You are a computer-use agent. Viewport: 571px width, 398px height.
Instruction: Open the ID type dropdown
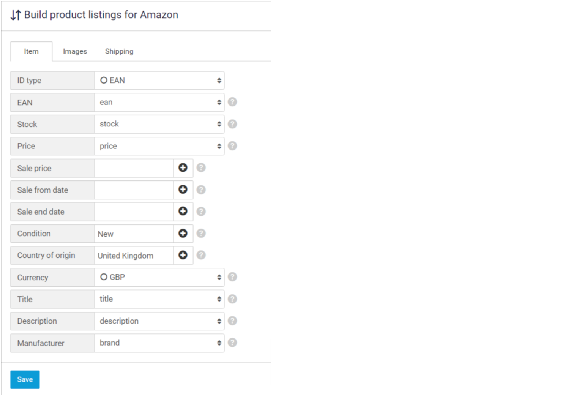click(x=159, y=80)
